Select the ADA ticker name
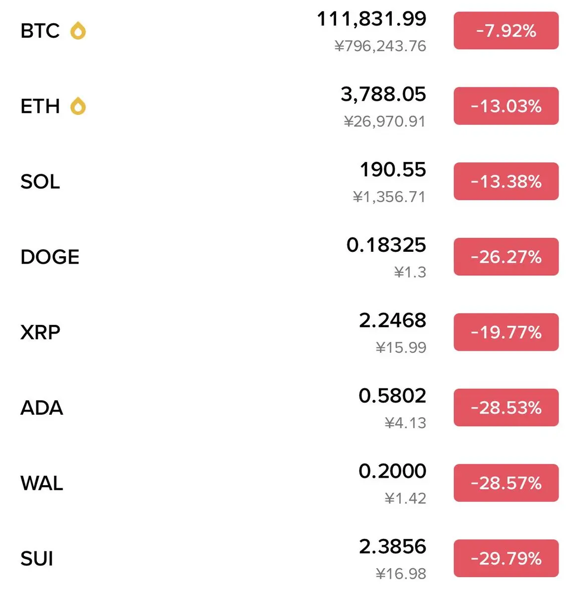Screen dimensions: 579x596 pos(42,408)
